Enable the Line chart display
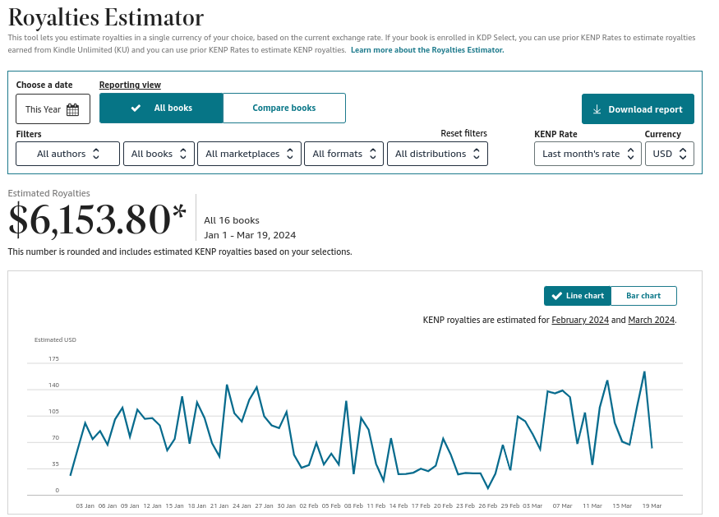This screenshot has height=517, width=719. coord(577,296)
